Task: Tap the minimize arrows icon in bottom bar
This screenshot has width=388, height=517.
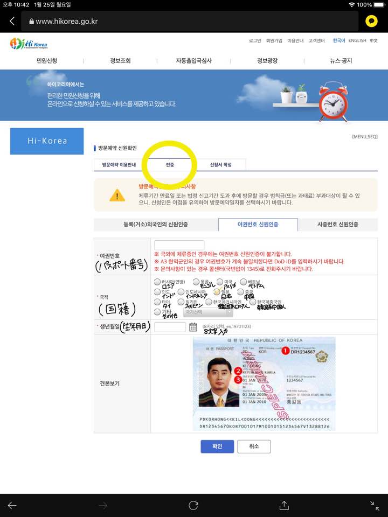Action: click(x=375, y=505)
